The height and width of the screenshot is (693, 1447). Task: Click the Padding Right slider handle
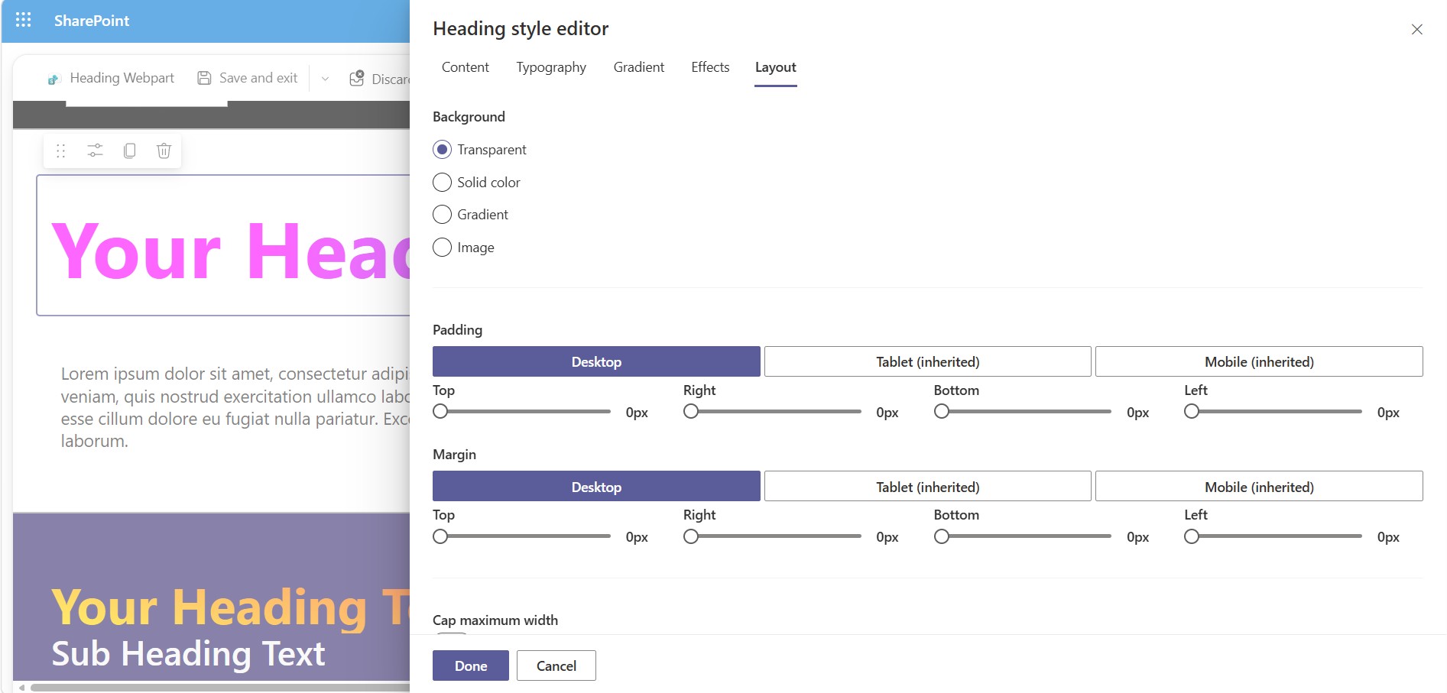coord(691,412)
